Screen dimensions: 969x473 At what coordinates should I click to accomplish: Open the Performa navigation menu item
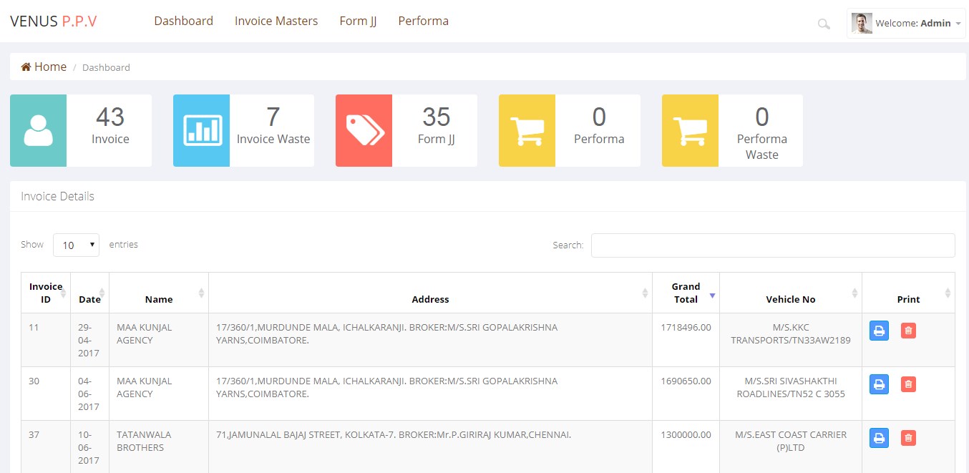pyautogui.click(x=423, y=21)
